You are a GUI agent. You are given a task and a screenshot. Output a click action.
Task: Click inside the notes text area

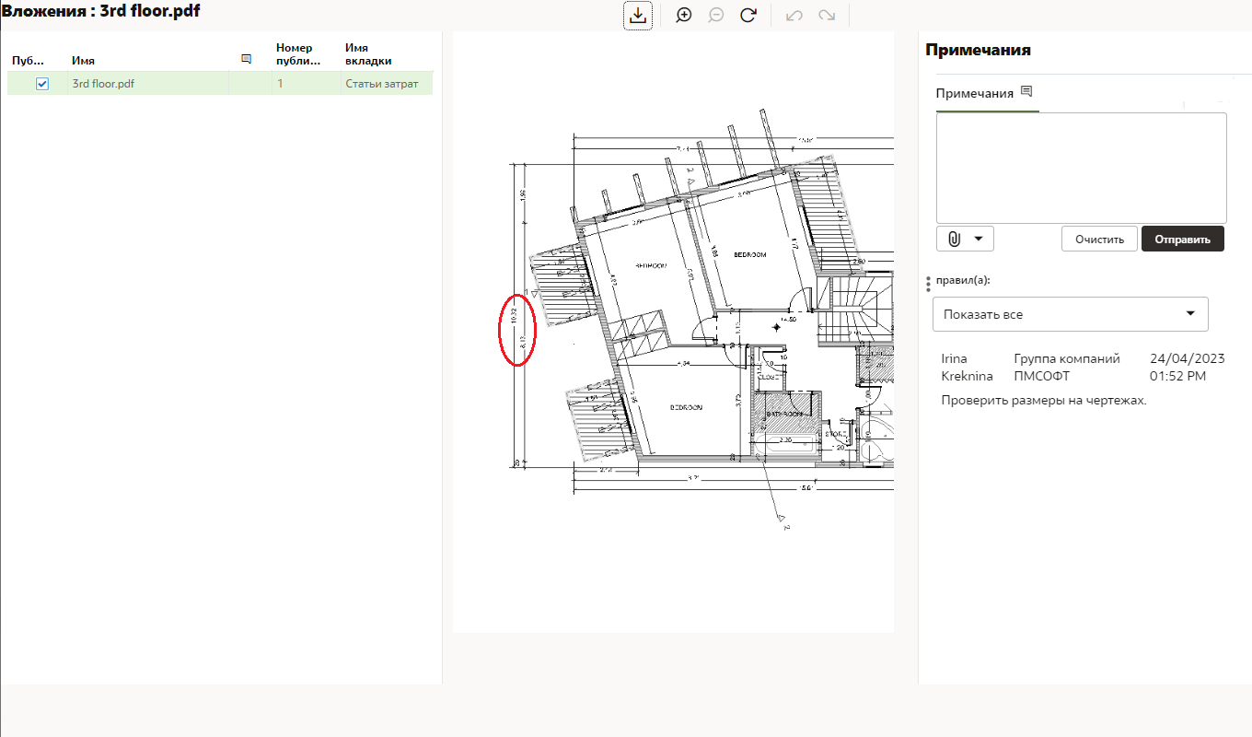[1081, 167]
